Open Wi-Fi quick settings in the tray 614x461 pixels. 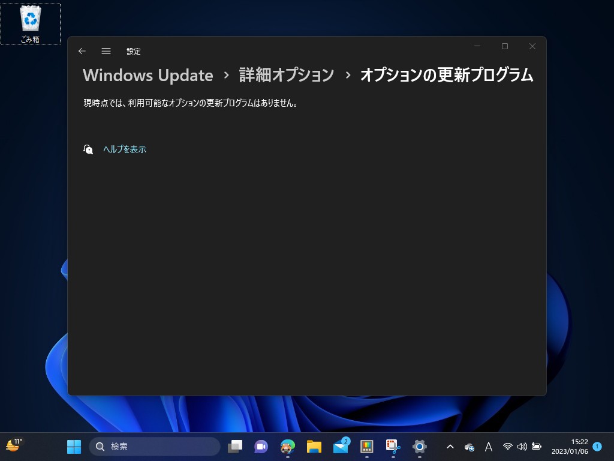(x=508, y=447)
